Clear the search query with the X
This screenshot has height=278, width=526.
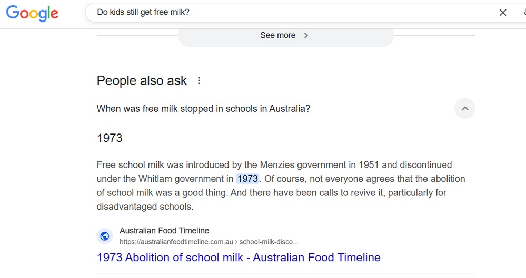click(x=503, y=13)
